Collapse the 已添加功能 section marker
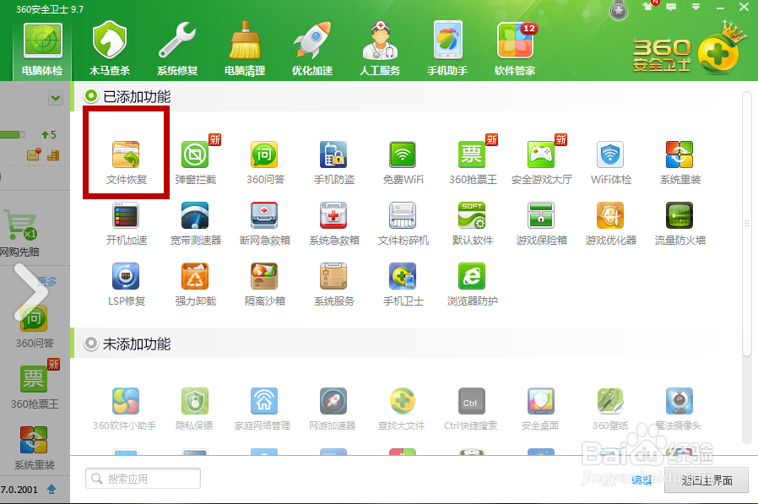 (91, 95)
